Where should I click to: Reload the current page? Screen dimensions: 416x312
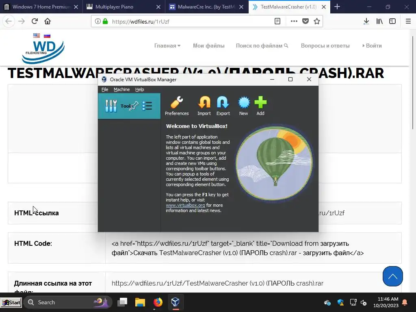pos(35,21)
